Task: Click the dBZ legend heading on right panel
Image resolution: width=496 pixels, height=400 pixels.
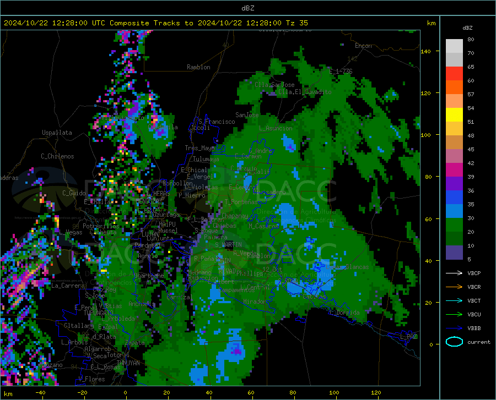Action: click(x=467, y=28)
